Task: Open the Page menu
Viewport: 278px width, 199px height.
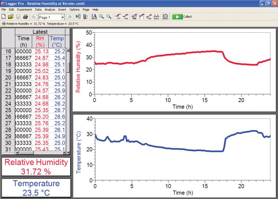Action: (x=86, y=10)
